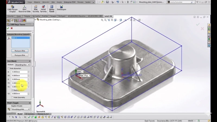Click the PropertyManager tab icon in left panel

point(12,21)
